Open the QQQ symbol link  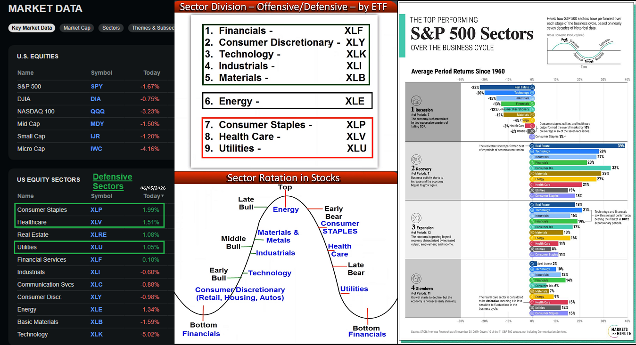98,112
